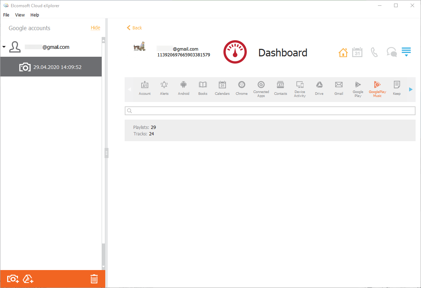
Task: Open the blue hamburger dropdown menu
Action: click(406, 52)
